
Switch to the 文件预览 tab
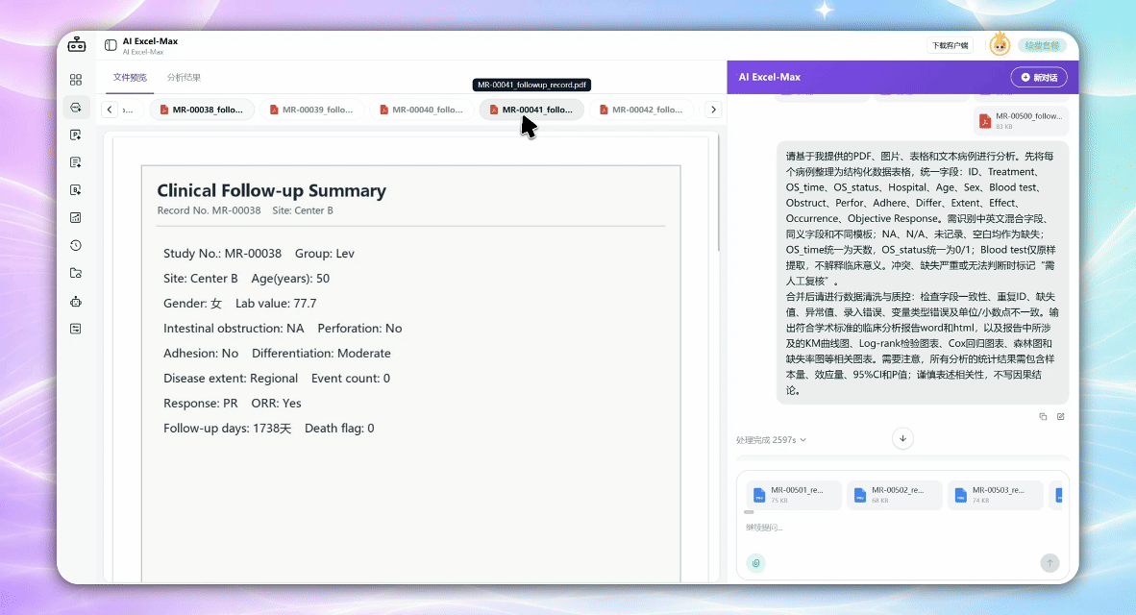(x=130, y=78)
